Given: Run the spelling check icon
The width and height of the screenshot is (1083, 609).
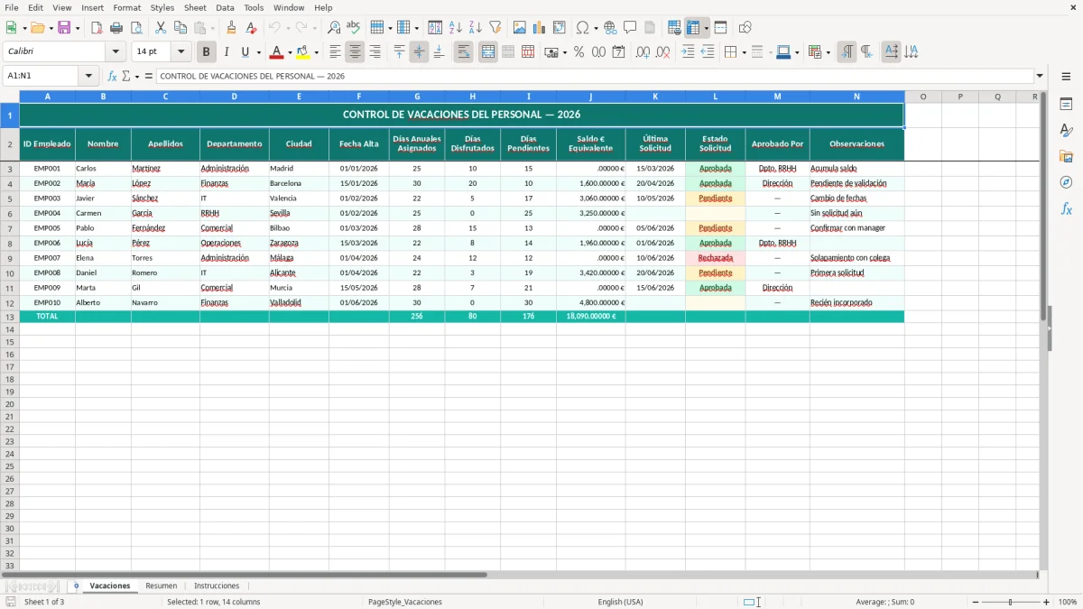Looking at the screenshot, I should (354, 28).
